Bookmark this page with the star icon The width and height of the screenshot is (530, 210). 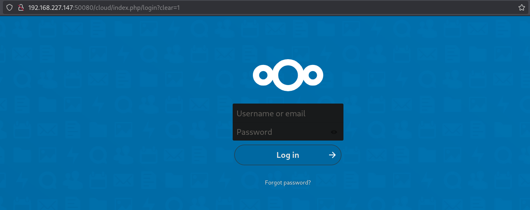pos(521,7)
